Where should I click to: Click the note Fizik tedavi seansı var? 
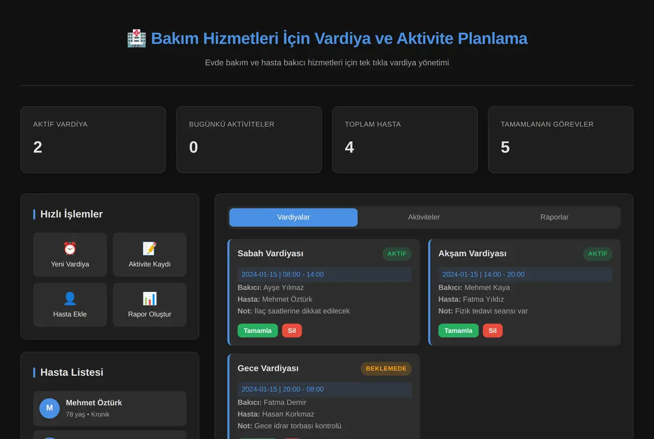pyautogui.click(x=492, y=311)
